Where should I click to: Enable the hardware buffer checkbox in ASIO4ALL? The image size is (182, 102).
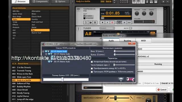(x=92, y=62)
